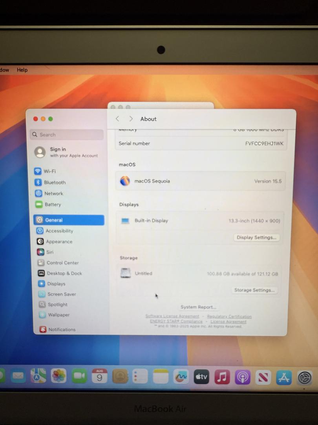Click the serial number FVFCC9EHJ1WK
The image size is (318, 425).
264,144
